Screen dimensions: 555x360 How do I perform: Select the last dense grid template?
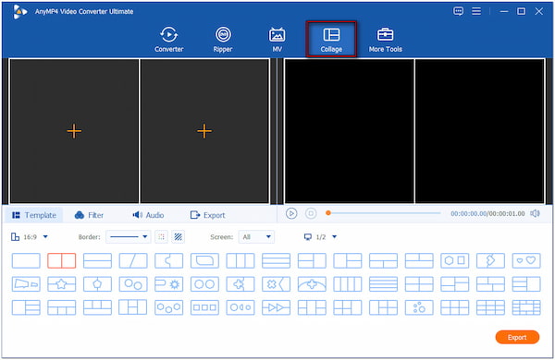(x=526, y=307)
